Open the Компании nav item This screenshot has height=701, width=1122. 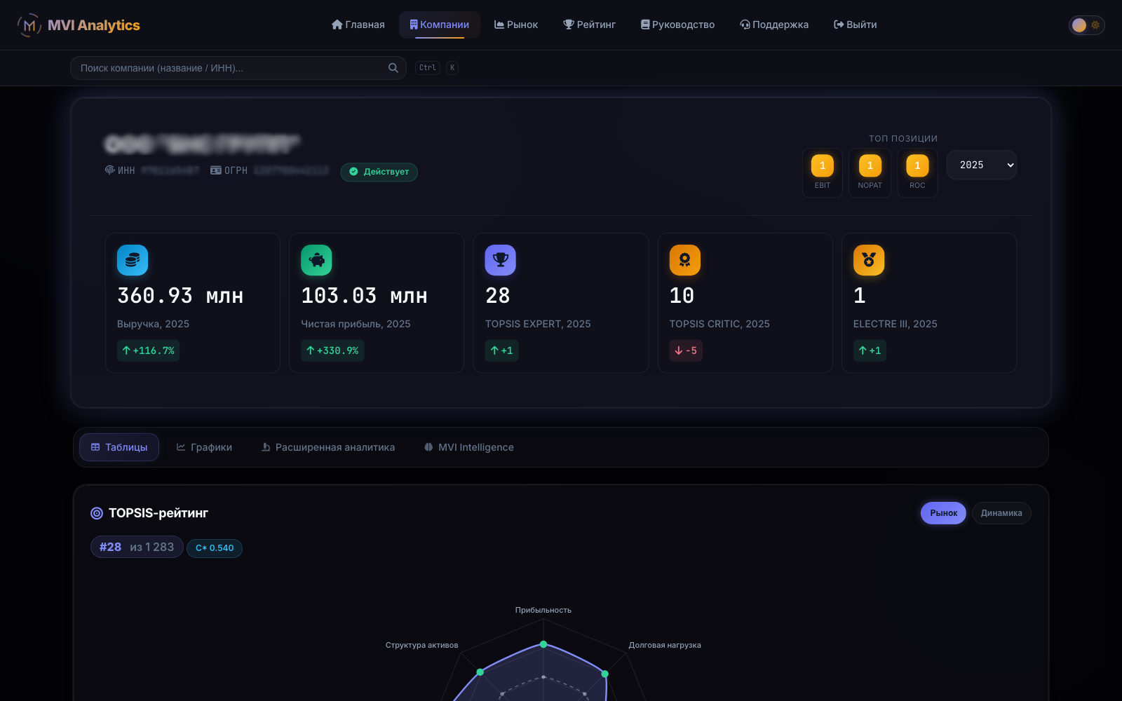point(440,25)
